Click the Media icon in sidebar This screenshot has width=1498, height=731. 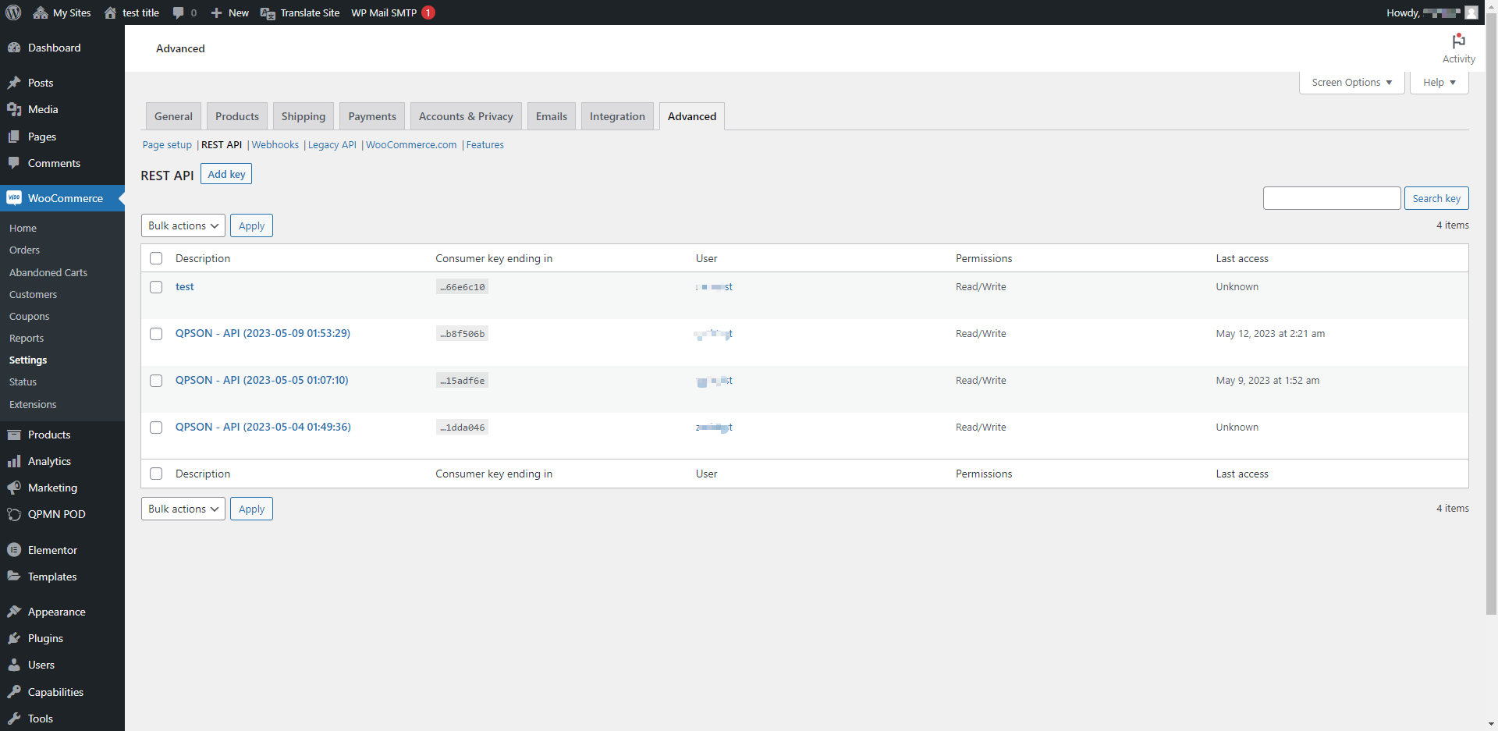pos(14,109)
